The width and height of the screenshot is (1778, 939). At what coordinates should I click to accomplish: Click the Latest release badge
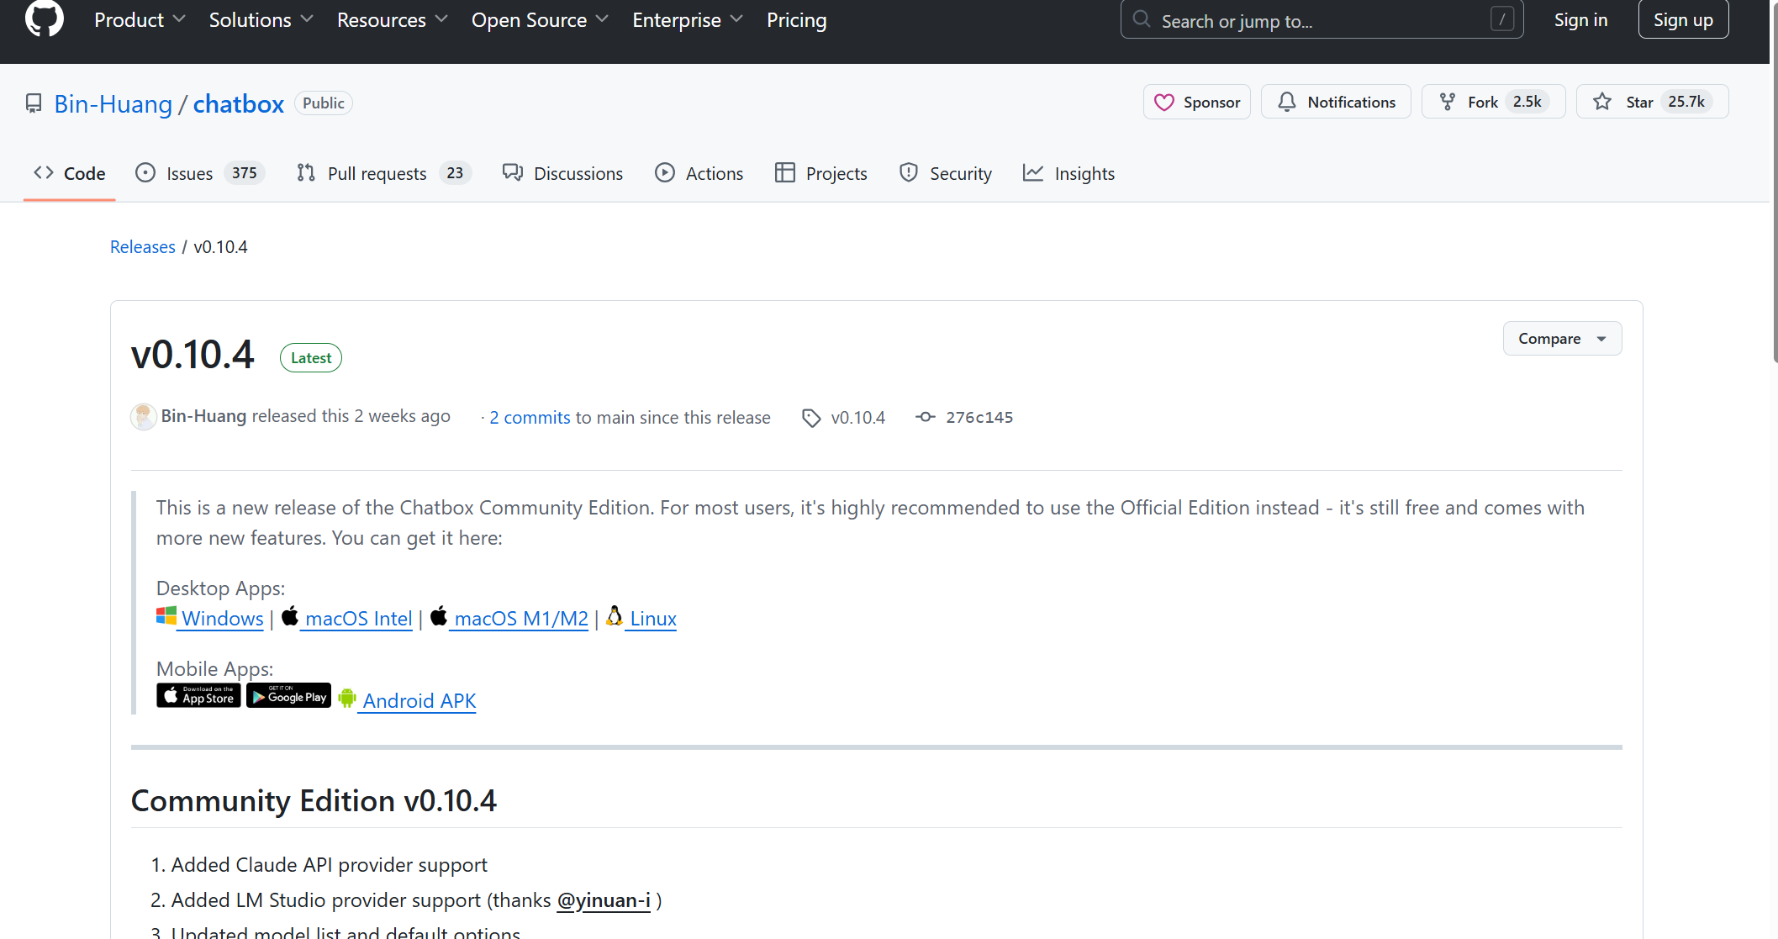pos(311,357)
